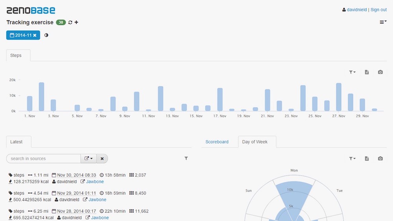Screen dimensions: 393x221
Task: Toggle the contrast half-circle icon
Action: 46,35
